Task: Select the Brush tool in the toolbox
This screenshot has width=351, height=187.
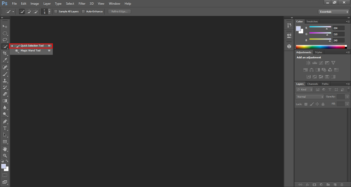Action: [x=5, y=74]
